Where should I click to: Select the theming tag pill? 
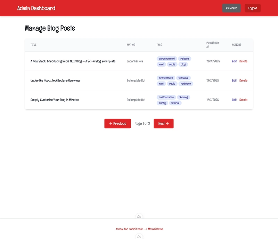(183, 97)
